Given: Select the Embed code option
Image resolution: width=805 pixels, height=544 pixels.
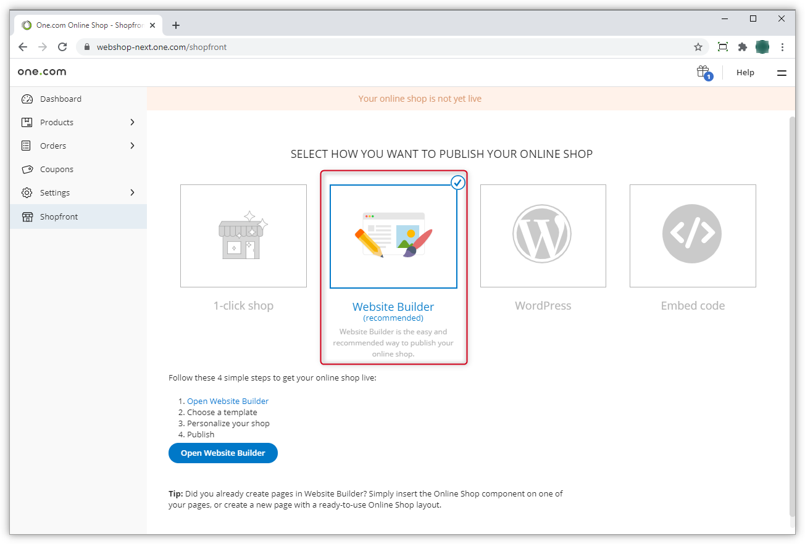Looking at the screenshot, I should pos(693,236).
